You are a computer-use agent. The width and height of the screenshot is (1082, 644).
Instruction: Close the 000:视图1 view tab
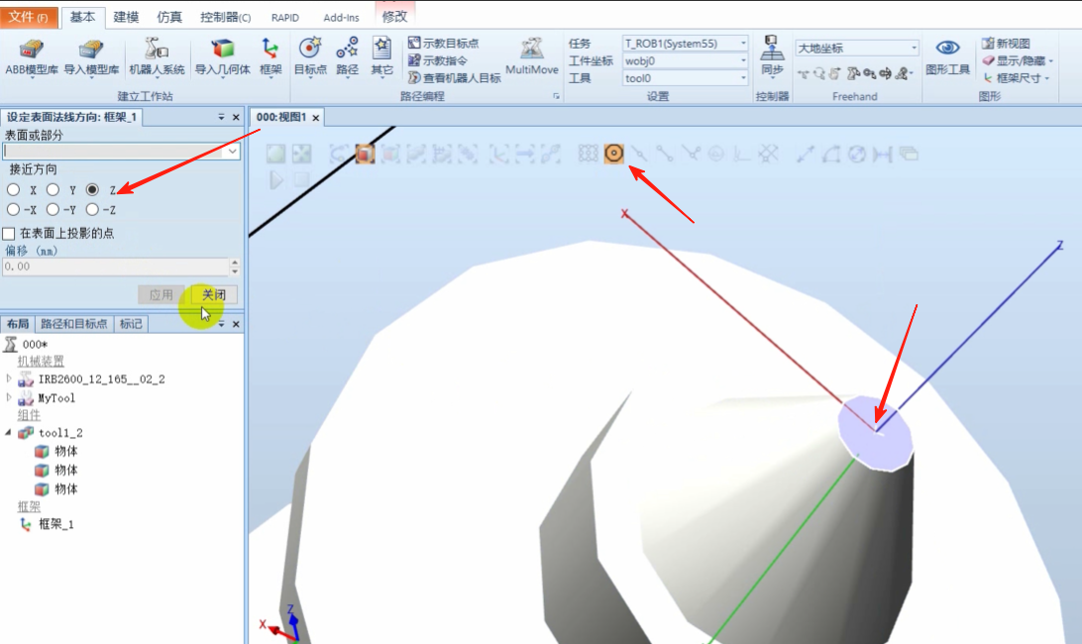[316, 118]
